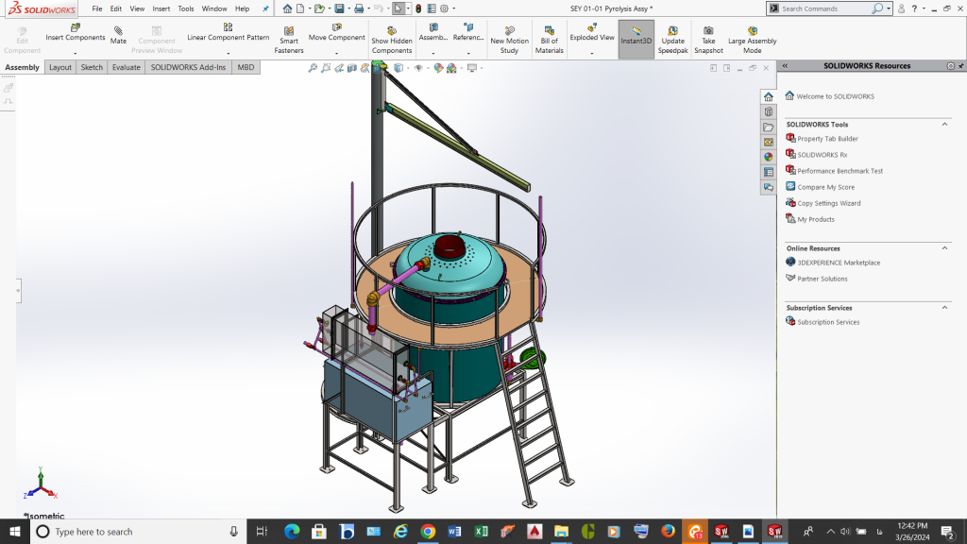Viewport: 967px width, 544px height.
Task: Open Performance Benchmark Test link
Action: coord(840,171)
